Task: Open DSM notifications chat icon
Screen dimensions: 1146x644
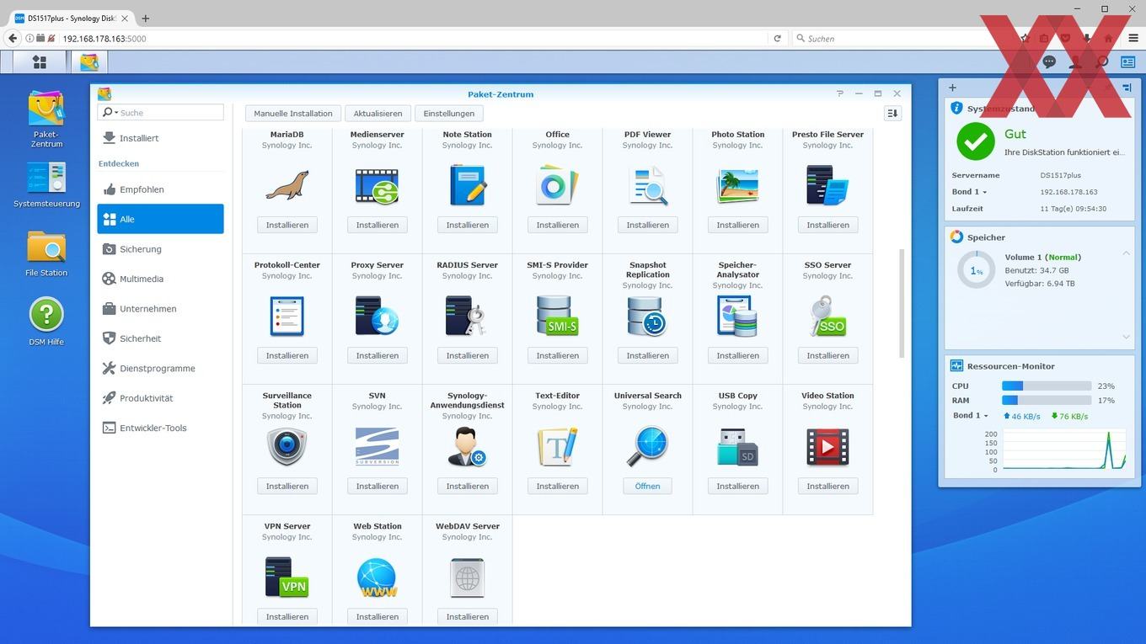Action: [1049, 62]
